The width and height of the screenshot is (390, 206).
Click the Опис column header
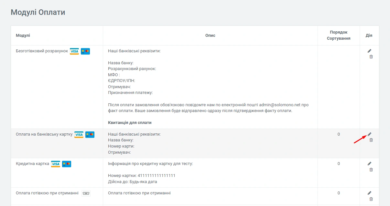click(210, 36)
